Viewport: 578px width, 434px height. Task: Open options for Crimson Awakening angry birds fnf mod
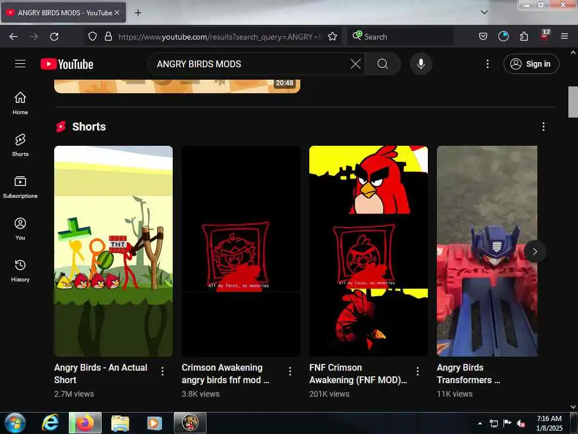pyautogui.click(x=290, y=371)
